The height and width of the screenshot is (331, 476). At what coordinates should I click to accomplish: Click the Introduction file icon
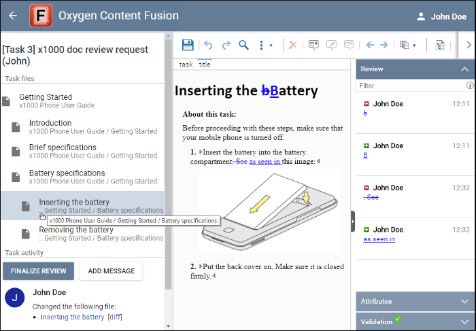coord(16,127)
